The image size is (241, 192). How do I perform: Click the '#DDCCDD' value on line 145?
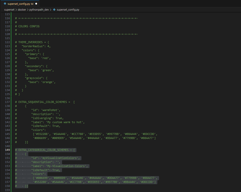point(148,134)
